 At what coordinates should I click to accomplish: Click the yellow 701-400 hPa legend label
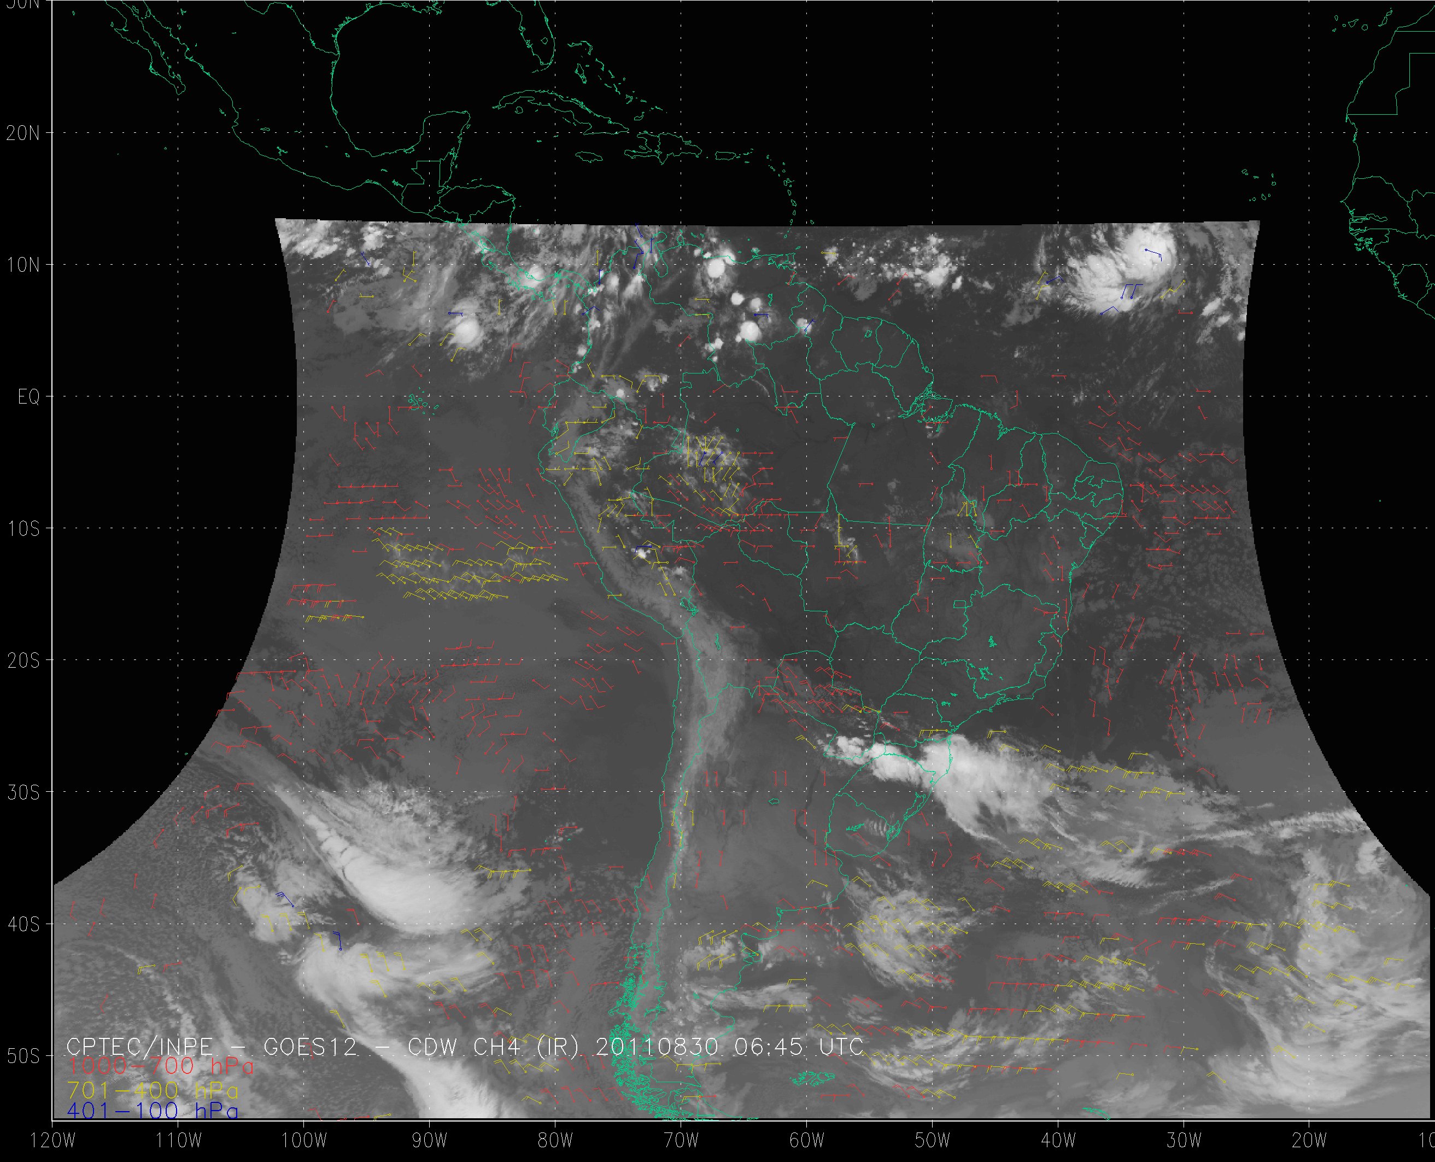(153, 1089)
